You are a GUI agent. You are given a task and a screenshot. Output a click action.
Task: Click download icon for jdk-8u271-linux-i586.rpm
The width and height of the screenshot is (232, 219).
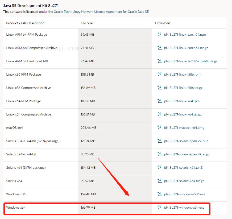(x=160, y=74)
